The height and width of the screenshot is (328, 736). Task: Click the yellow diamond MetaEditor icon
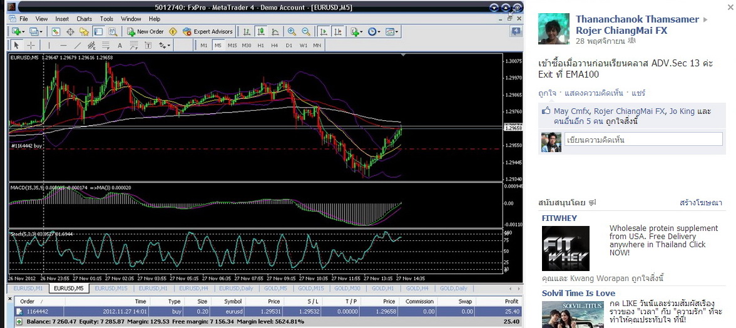click(x=173, y=32)
